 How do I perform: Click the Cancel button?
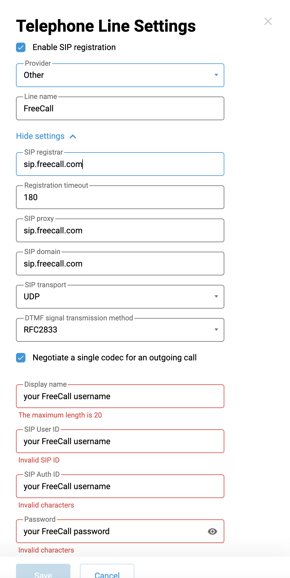pyautogui.click(x=107, y=571)
